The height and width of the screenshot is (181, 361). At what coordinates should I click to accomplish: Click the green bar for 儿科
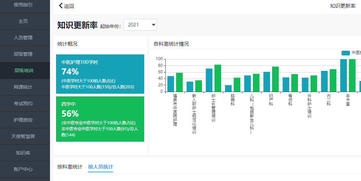pyautogui.click(x=256, y=83)
